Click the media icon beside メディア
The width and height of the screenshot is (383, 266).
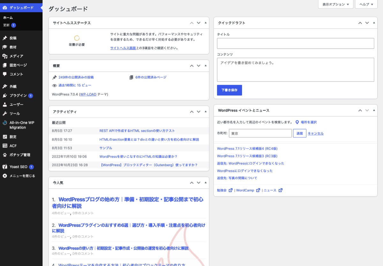[x=5, y=56]
